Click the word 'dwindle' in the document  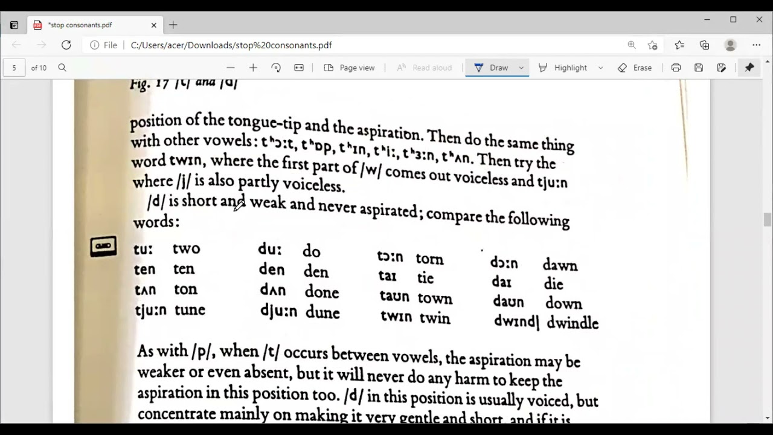(x=573, y=323)
